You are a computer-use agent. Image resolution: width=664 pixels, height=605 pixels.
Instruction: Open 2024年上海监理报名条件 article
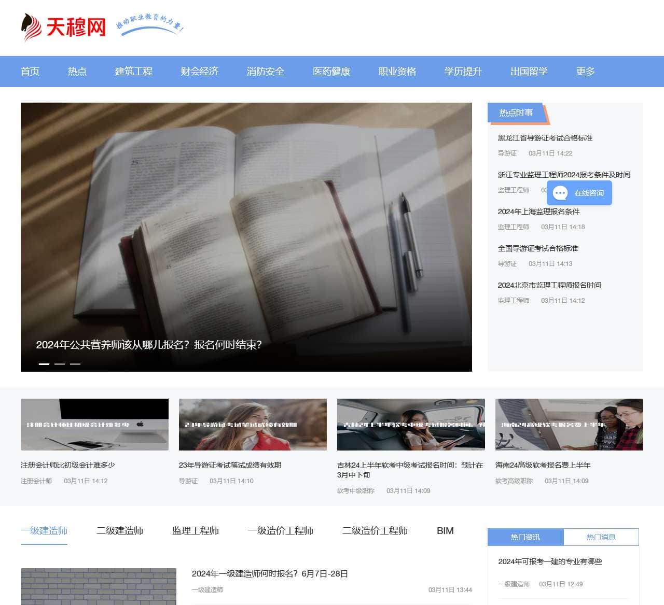539,212
